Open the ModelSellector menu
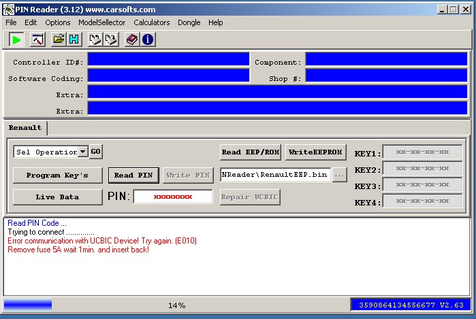 pyautogui.click(x=101, y=22)
